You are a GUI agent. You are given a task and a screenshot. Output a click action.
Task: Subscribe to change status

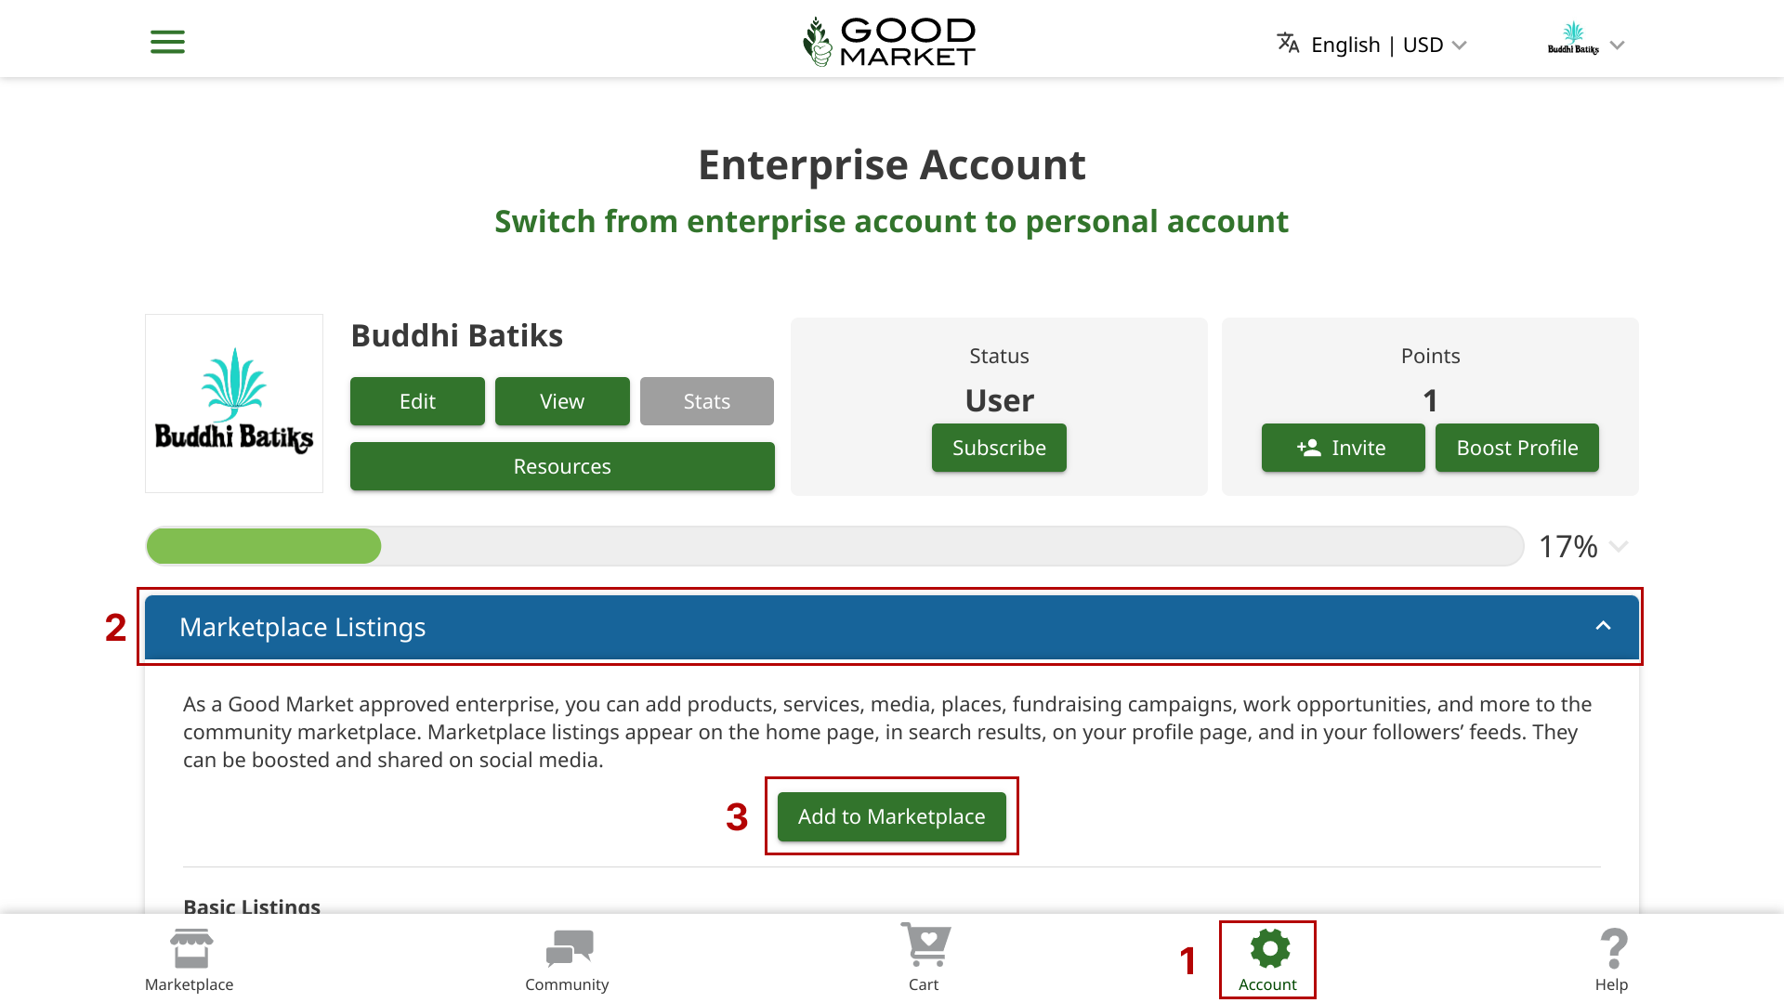(x=999, y=448)
